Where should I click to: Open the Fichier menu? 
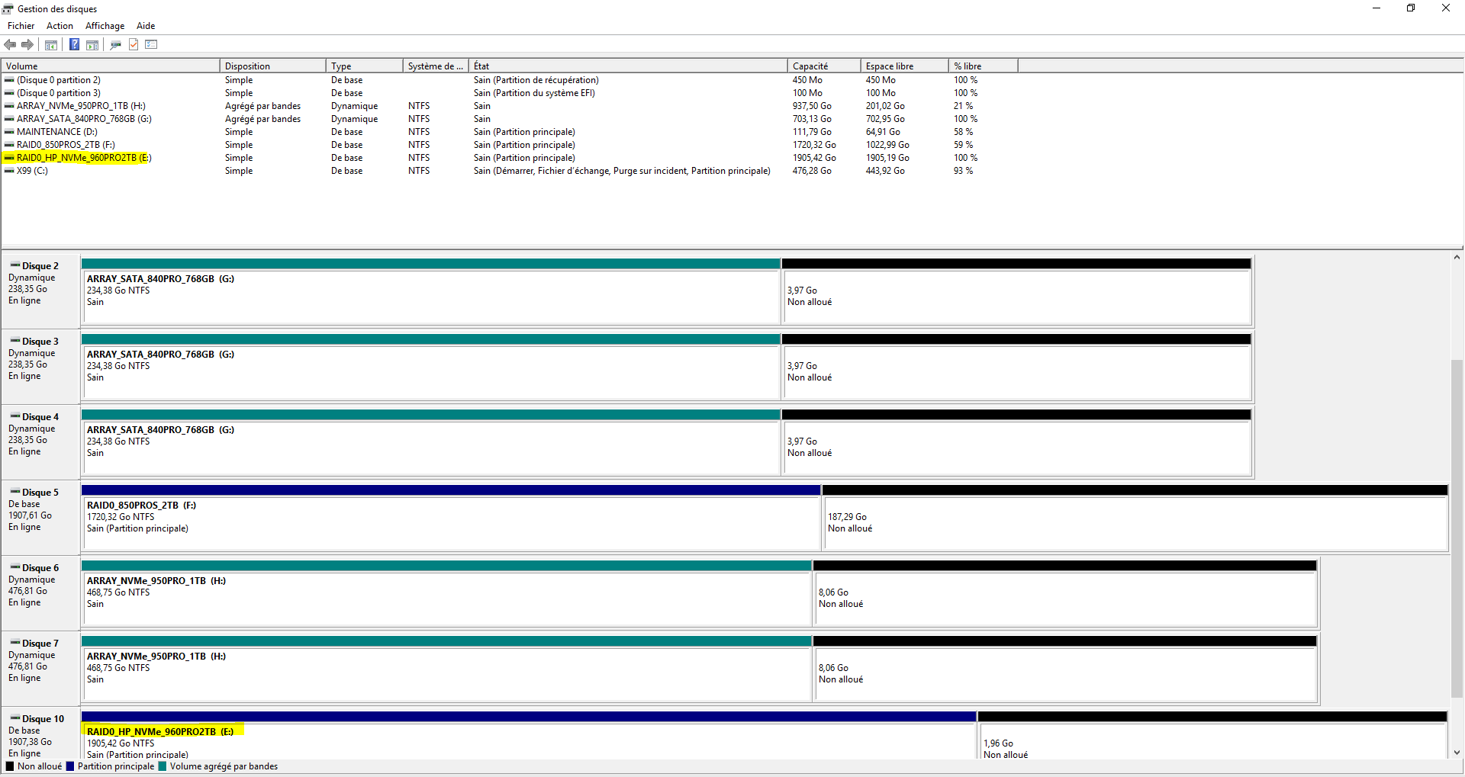pos(21,26)
